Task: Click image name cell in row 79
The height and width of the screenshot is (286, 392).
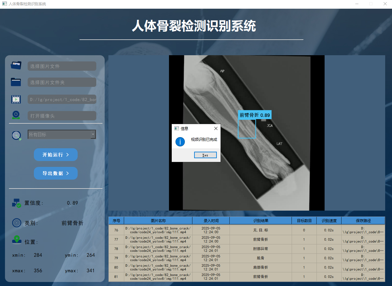Action: [158, 258]
